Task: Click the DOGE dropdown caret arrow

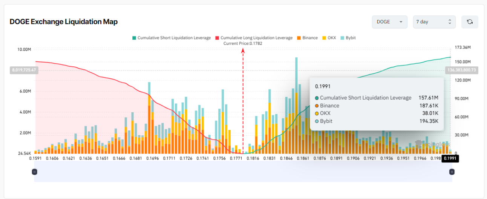Action: [401, 22]
